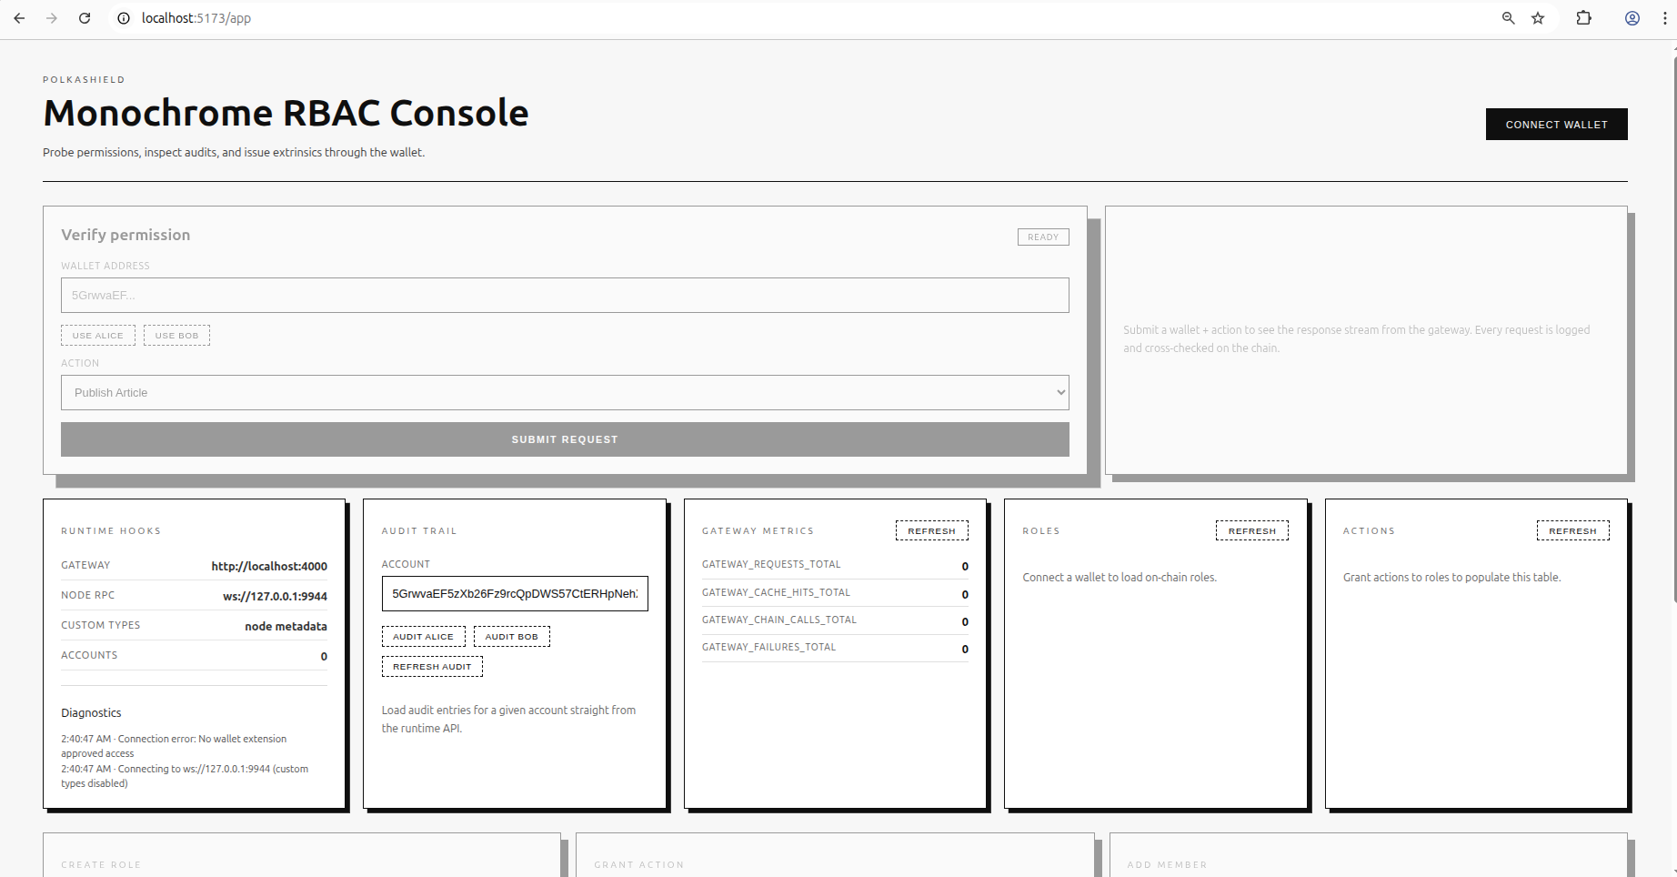This screenshot has height=877, width=1677.
Task: Open the browser zoom control
Action: click(1508, 18)
